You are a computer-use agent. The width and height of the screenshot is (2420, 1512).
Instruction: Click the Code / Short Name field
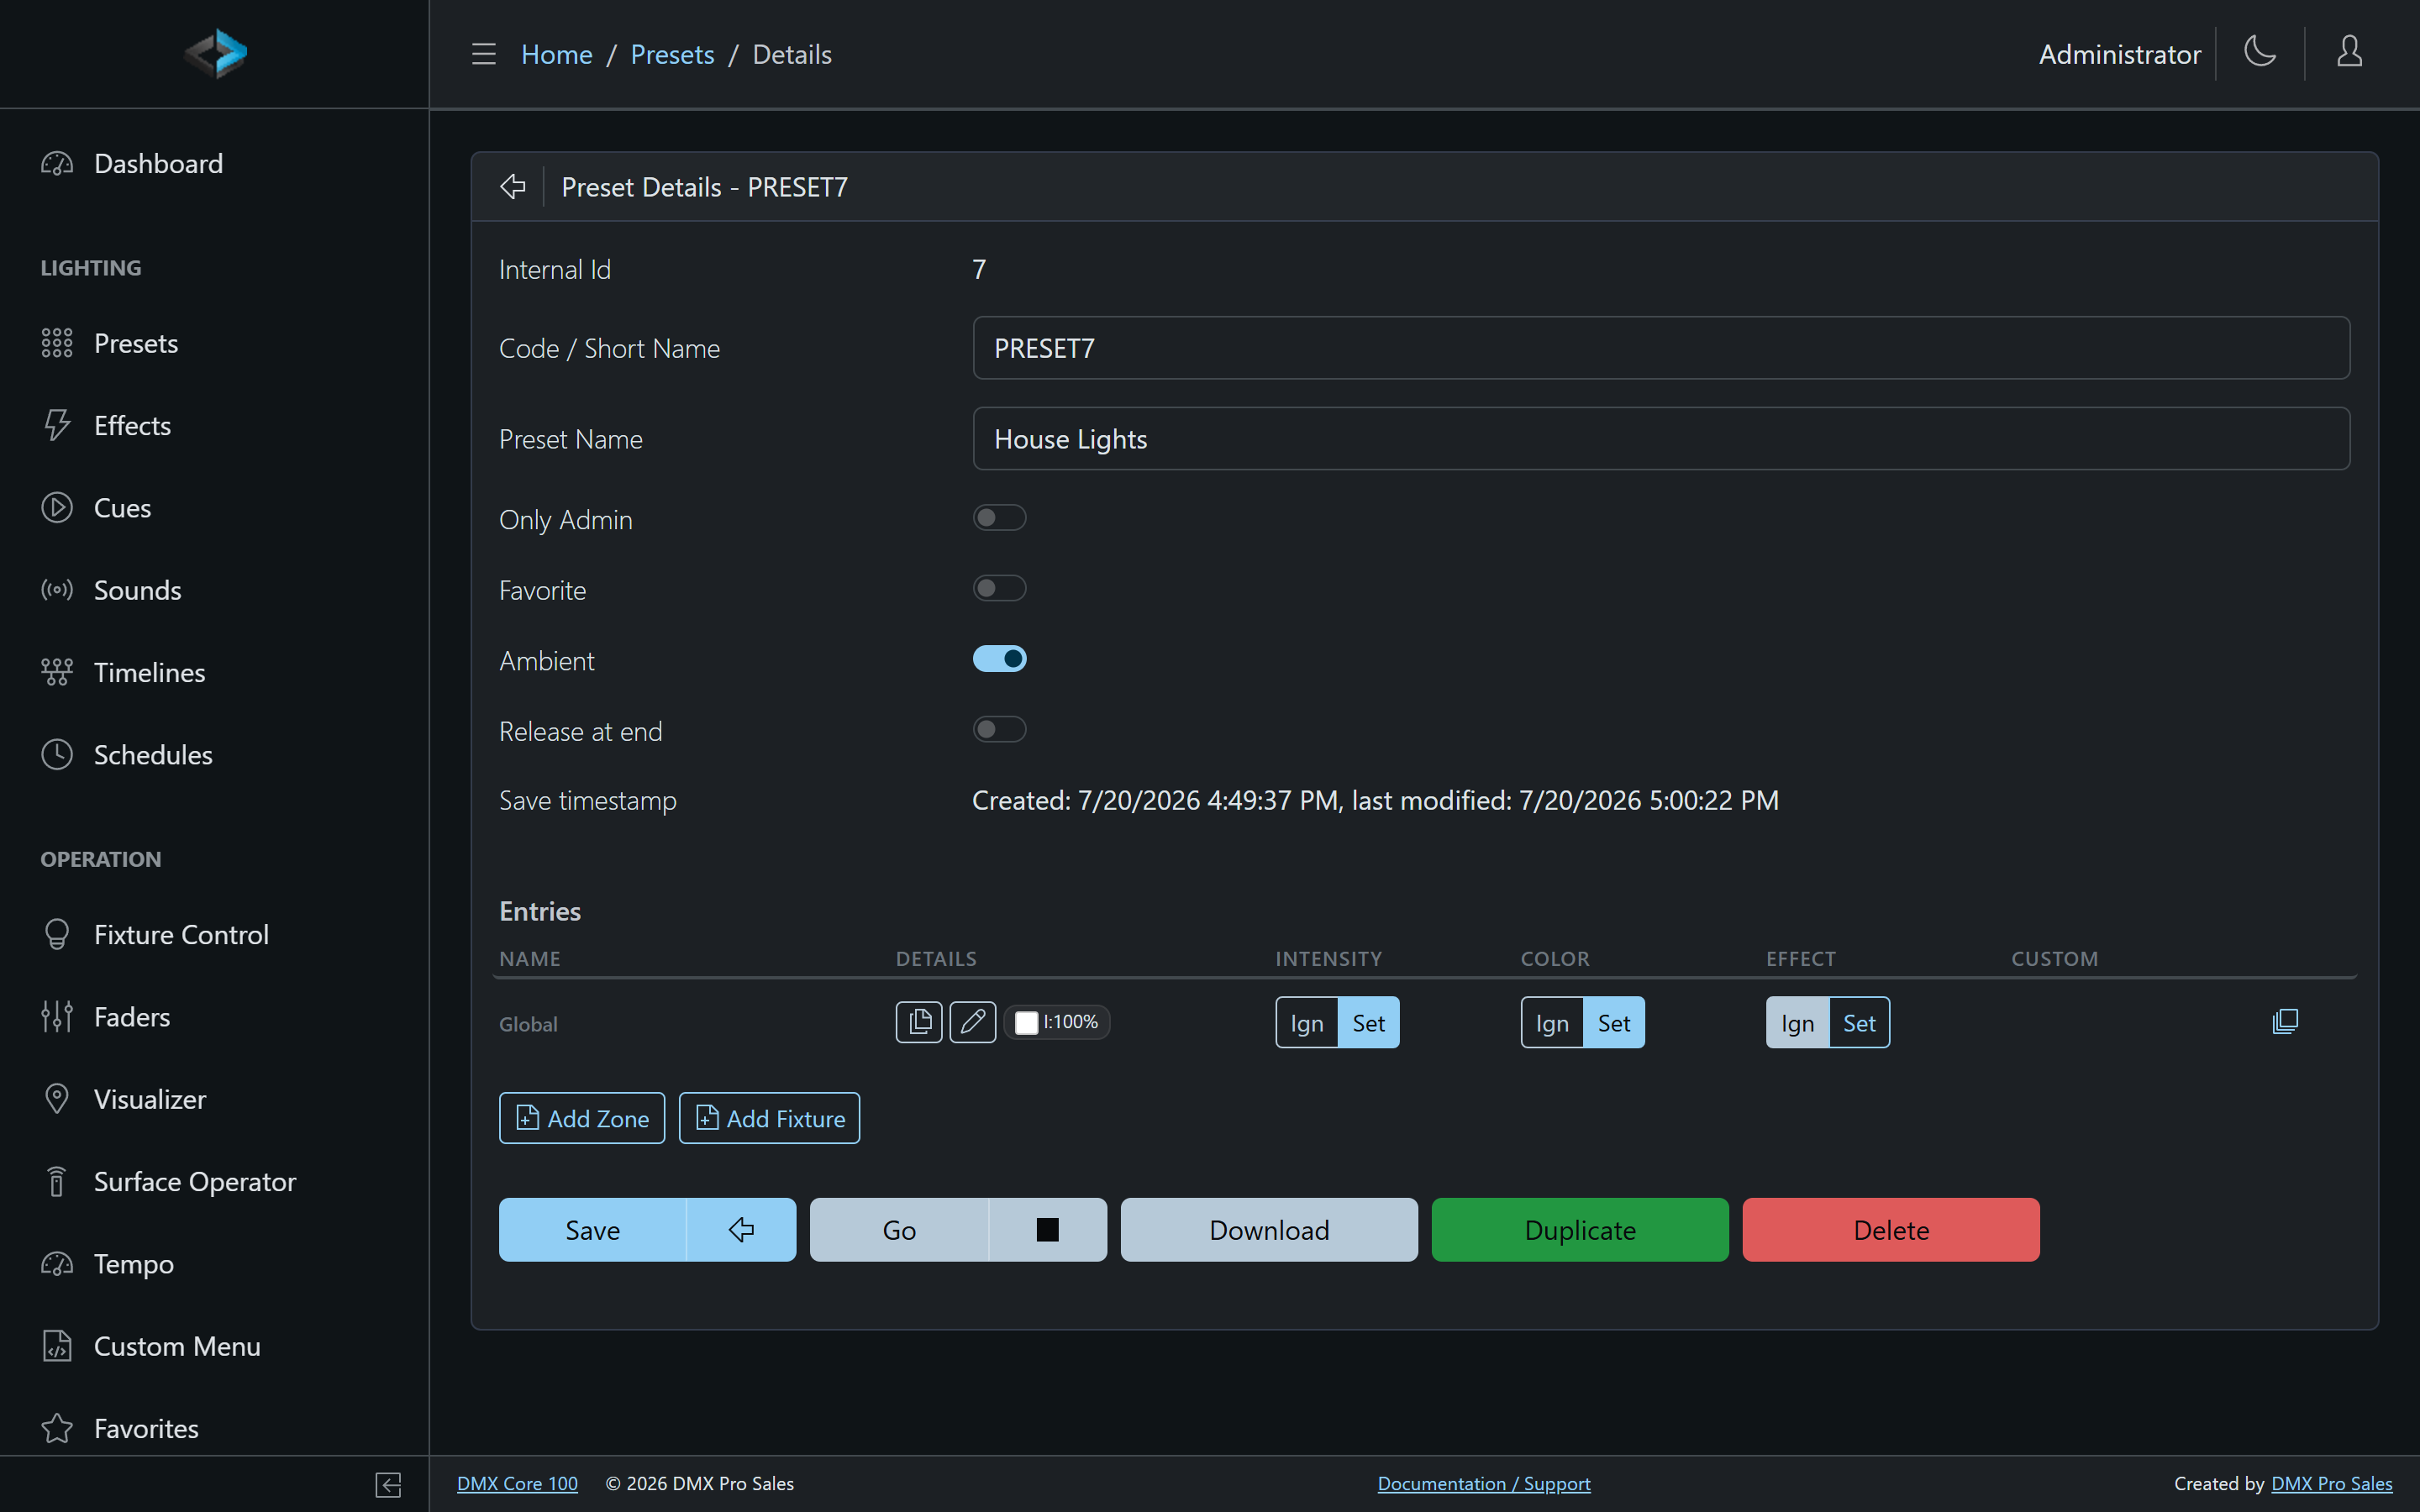tap(1661, 348)
